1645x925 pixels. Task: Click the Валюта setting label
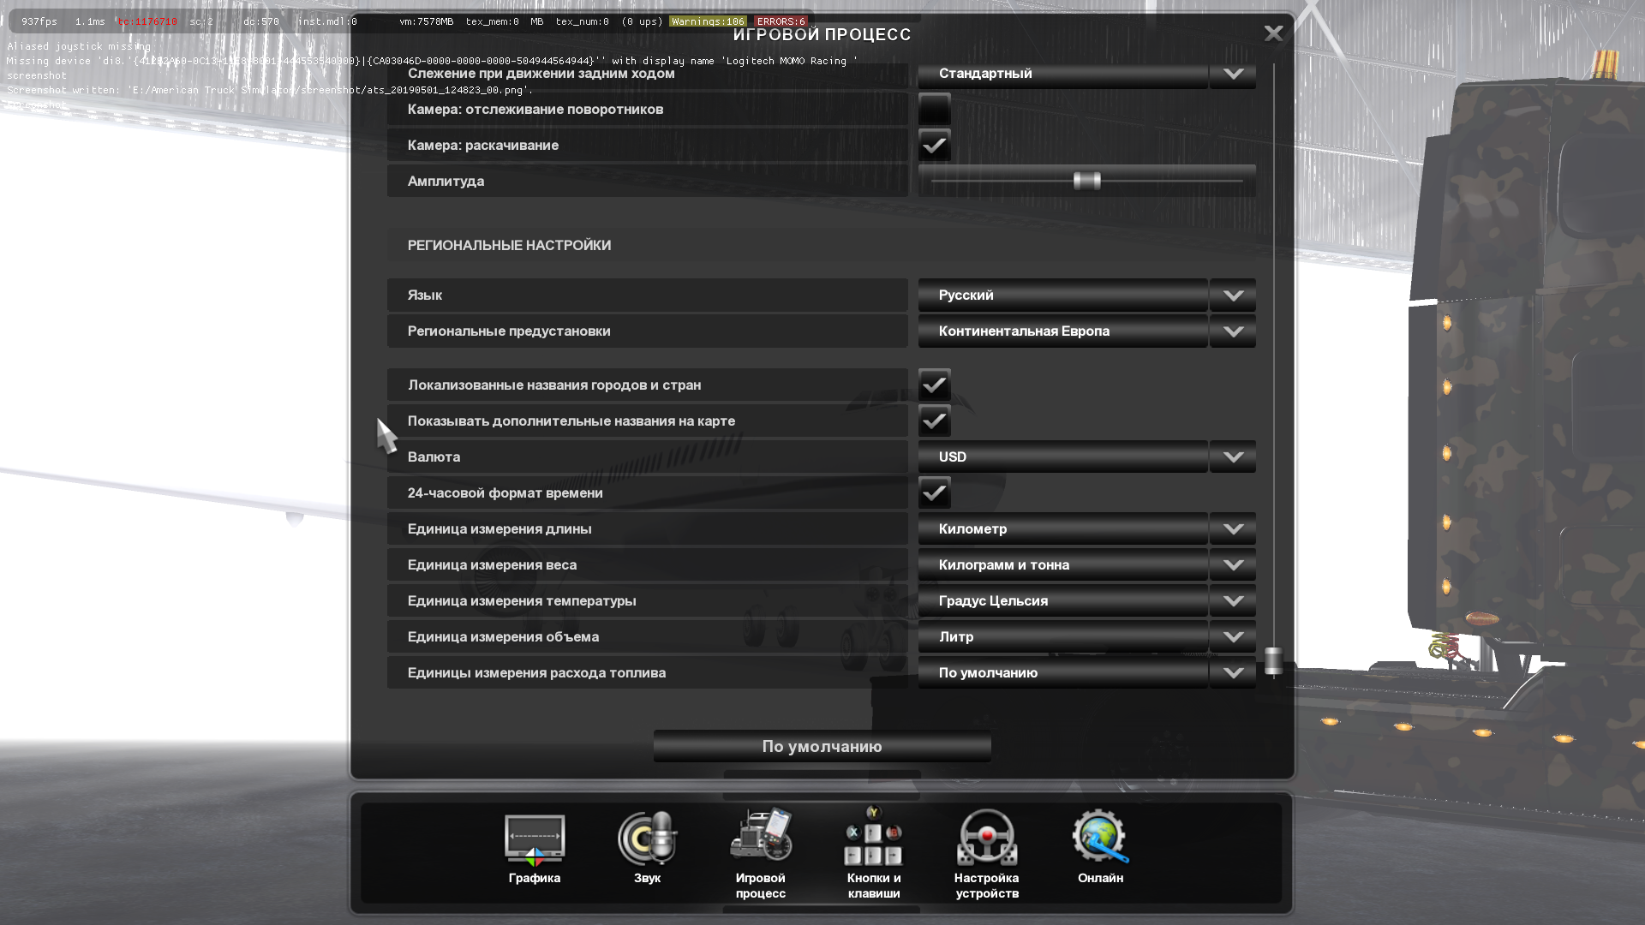434,457
